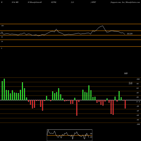141x141 pixels.
Task: Click the 100 label on the RSI axis
Action: click(x=3, y=26)
